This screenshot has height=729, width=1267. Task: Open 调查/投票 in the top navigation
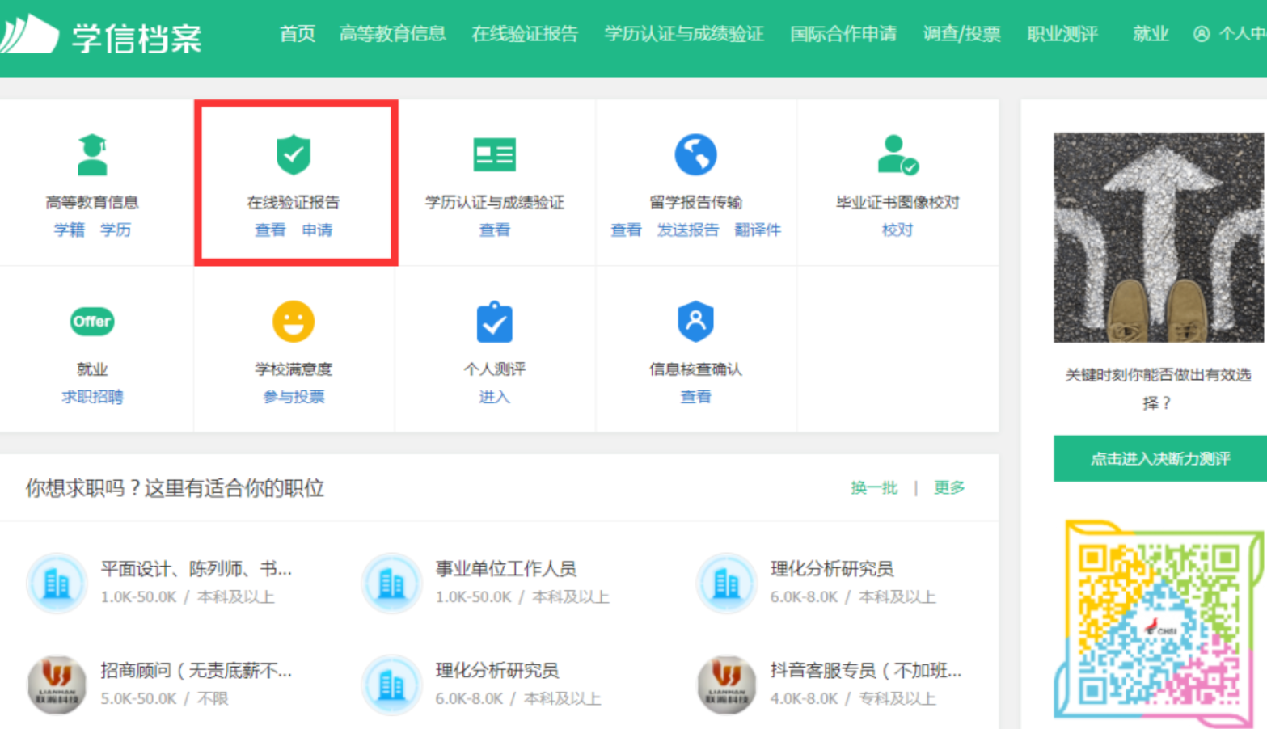pyautogui.click(x=962, y=34)
